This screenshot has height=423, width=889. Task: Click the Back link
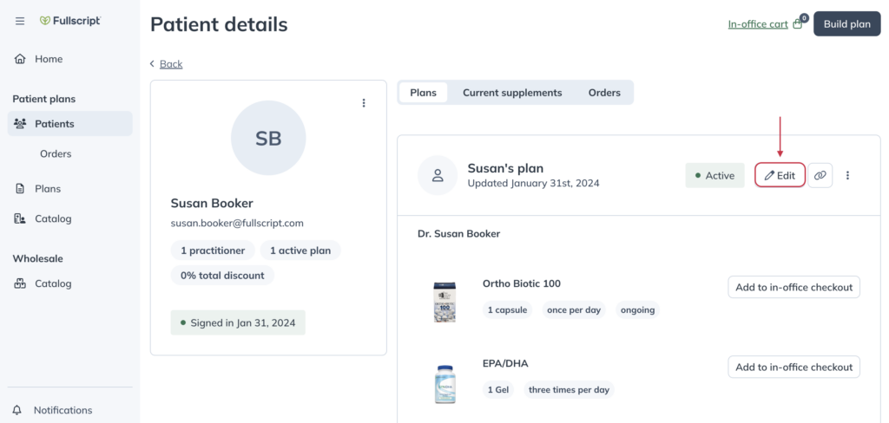171,64
